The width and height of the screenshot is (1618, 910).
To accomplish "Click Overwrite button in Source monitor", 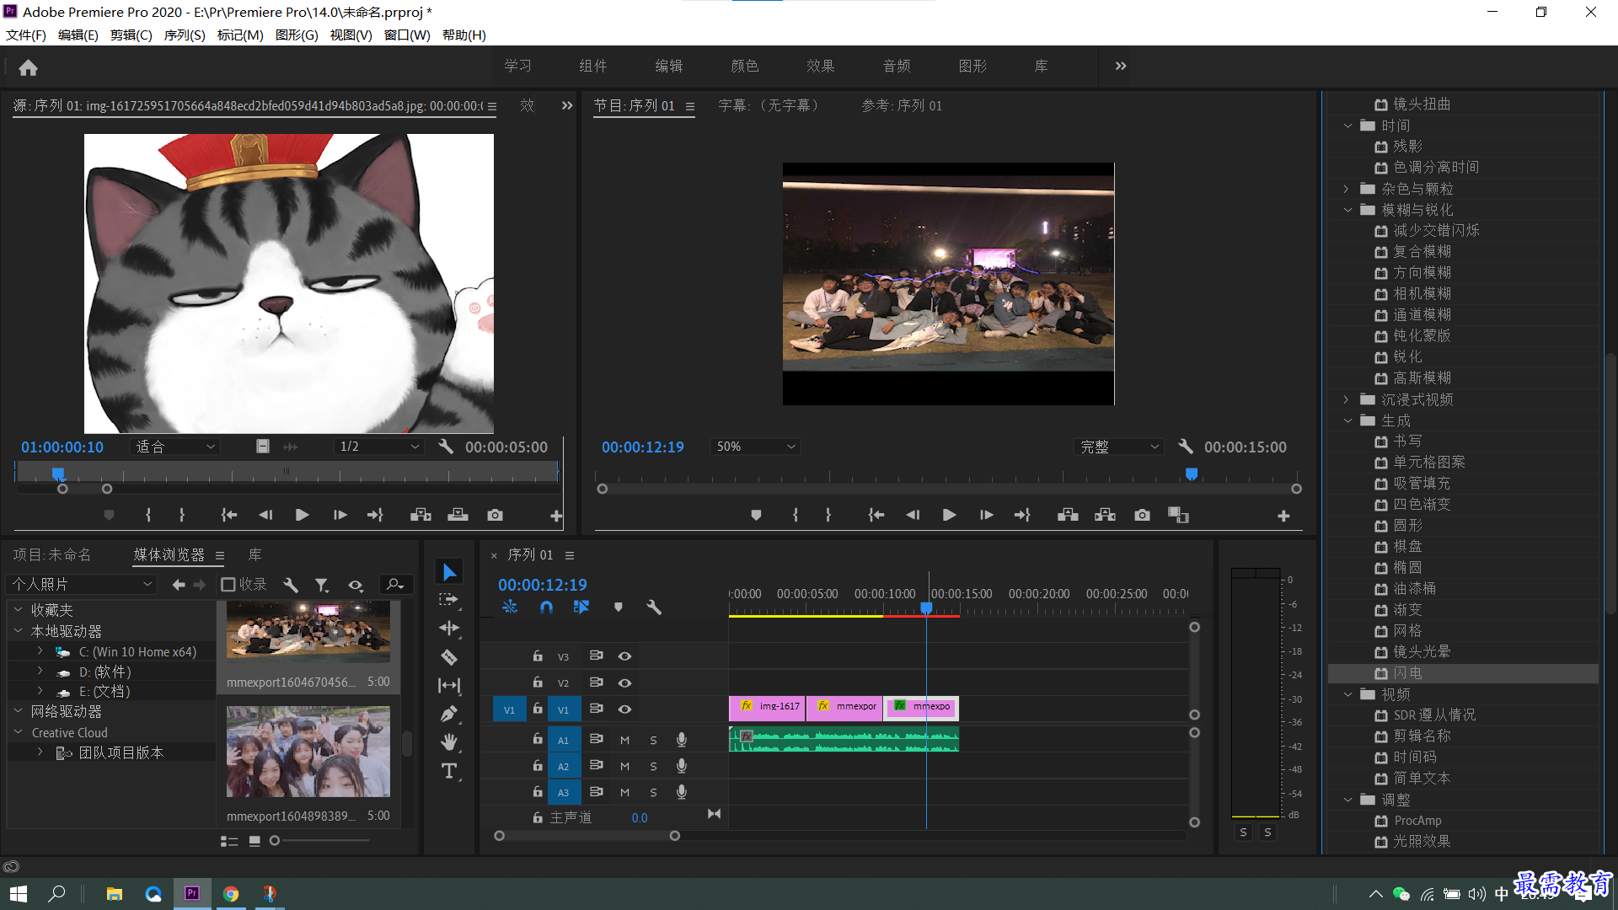I will click(x=458, y=515).
